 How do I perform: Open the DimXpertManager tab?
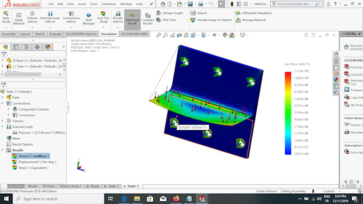[37, 47]
